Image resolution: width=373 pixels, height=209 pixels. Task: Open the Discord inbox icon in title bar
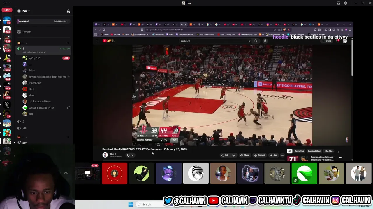[x=338, y=3]
